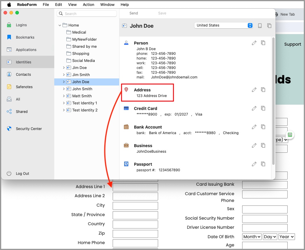Click the copy icon for Business section
305x250 pixels.
[x=263, y=145]
